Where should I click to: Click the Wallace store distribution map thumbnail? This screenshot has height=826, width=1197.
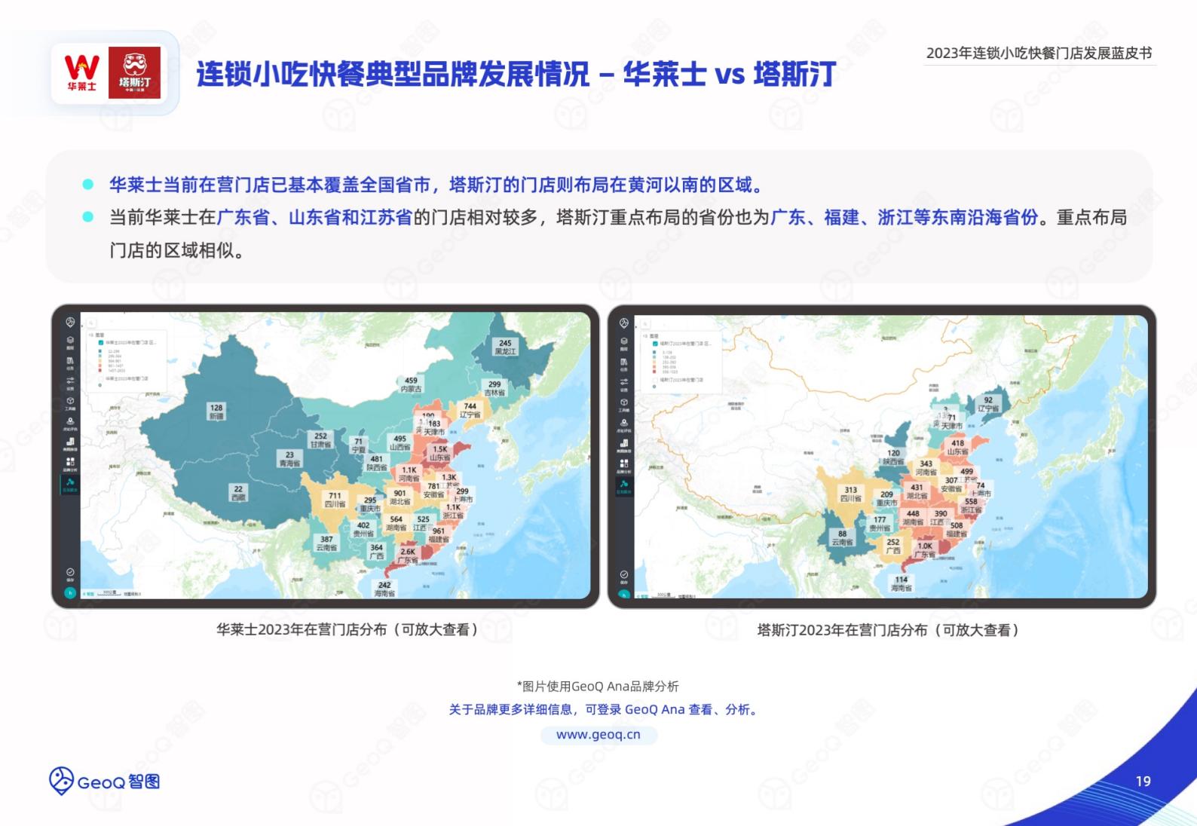coord(325,456)
